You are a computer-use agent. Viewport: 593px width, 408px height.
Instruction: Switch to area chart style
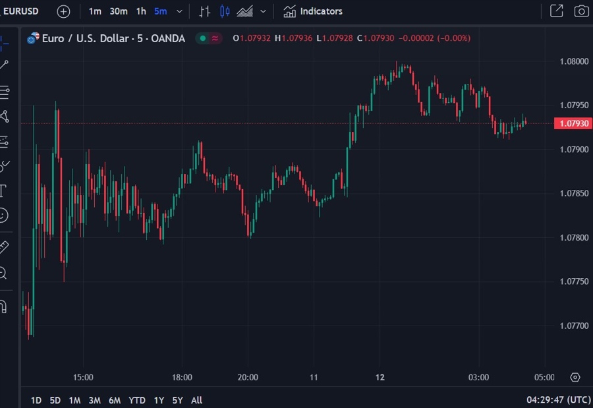[244, 12]
